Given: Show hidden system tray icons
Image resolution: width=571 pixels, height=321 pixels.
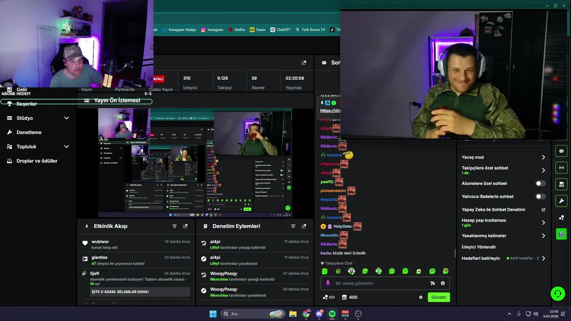Looking at the screenshot, I should pos(509,314).
